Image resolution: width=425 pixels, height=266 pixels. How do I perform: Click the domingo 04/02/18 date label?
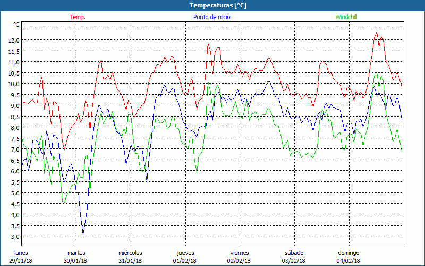(348, 256)
